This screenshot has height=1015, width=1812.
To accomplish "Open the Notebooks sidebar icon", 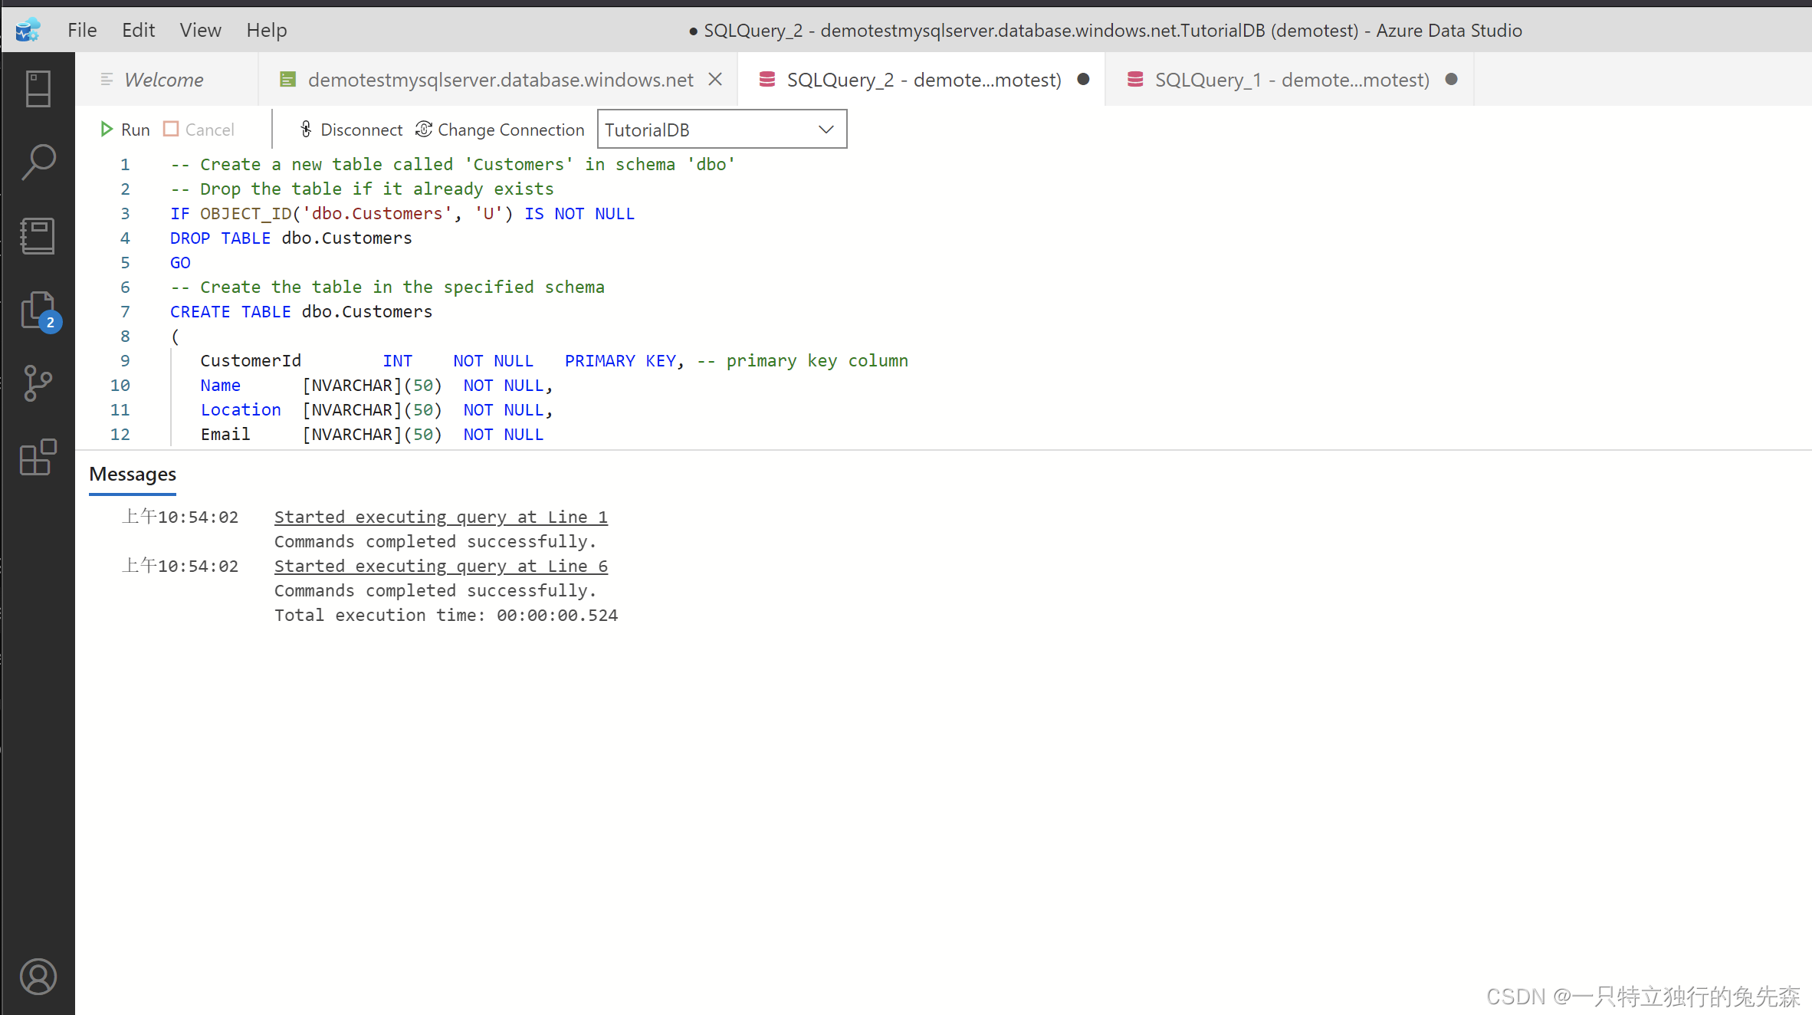I will tap(38, 235).
